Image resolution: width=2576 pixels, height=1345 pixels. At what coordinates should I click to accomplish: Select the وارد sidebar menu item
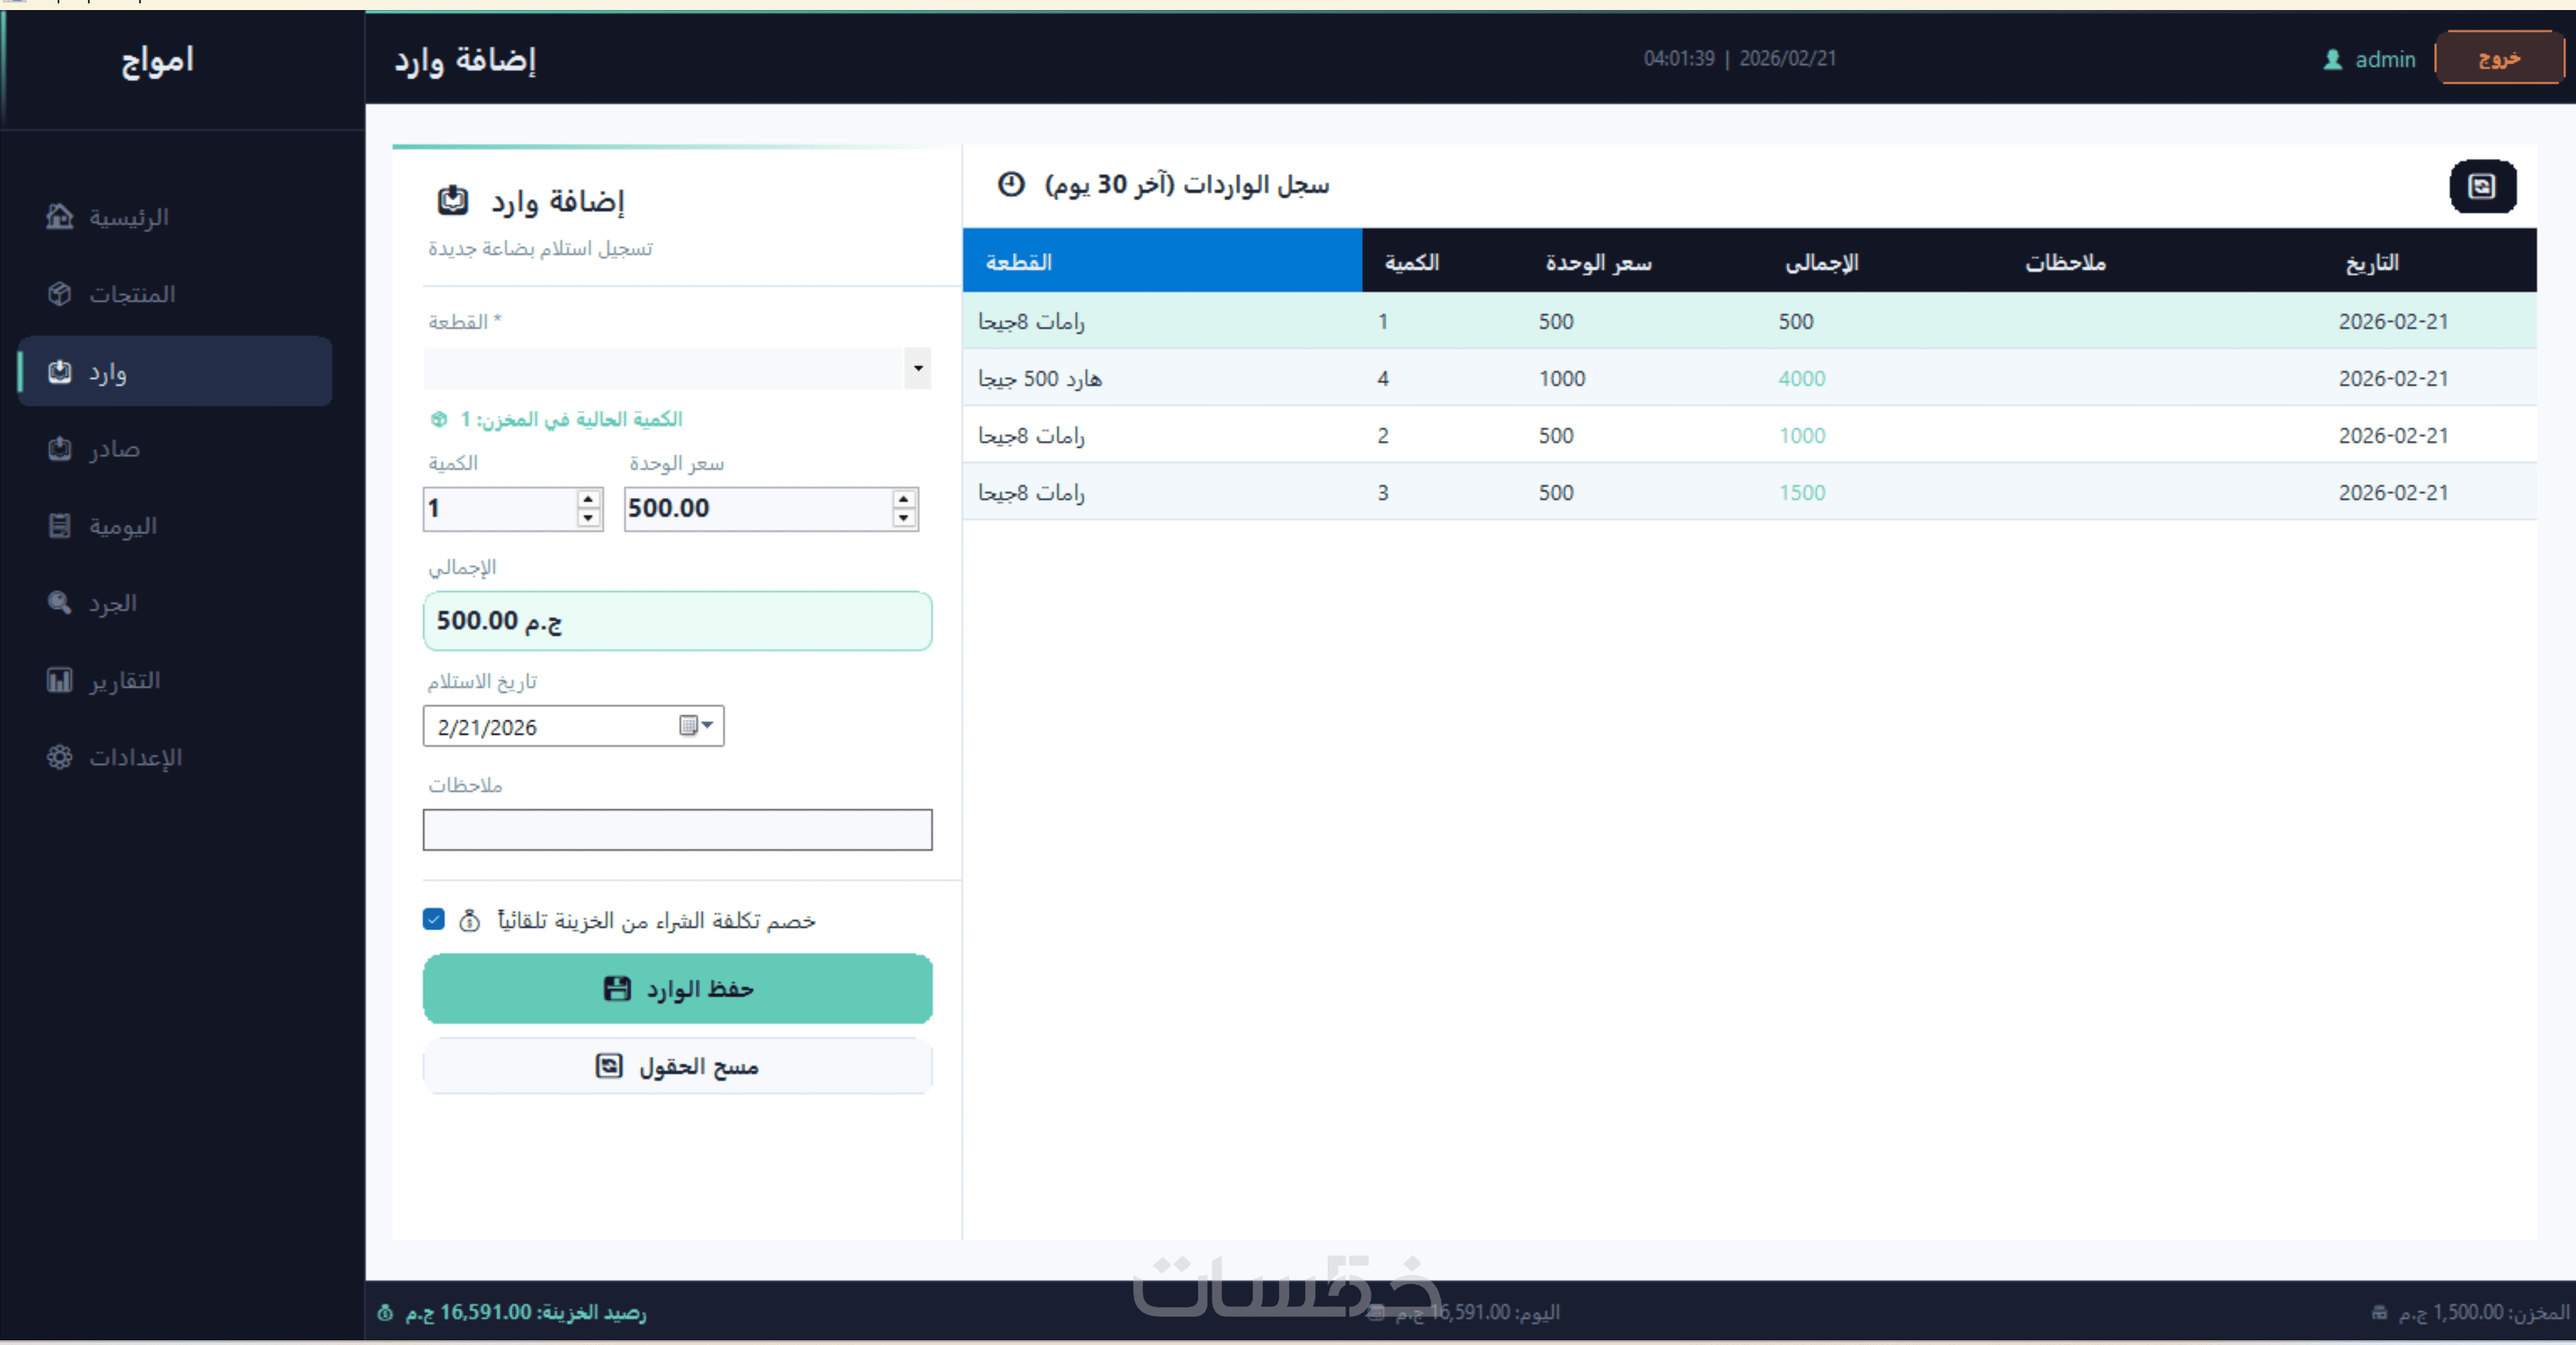pyautogui.click(x=175, y=372)
